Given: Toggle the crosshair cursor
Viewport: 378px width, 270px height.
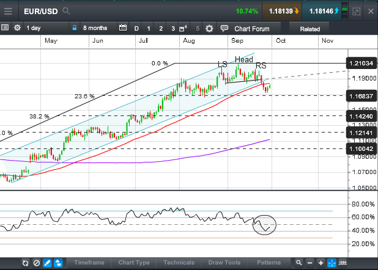Looking at the screenshot, I should (x=332, y=263).
